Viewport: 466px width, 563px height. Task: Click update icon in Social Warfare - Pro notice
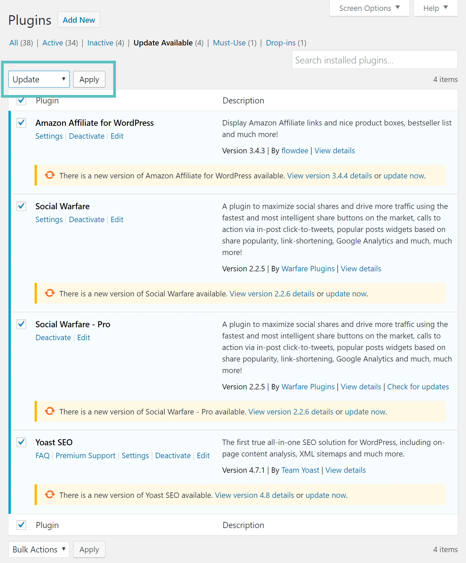pyautogui.click(x=50, y=411)
